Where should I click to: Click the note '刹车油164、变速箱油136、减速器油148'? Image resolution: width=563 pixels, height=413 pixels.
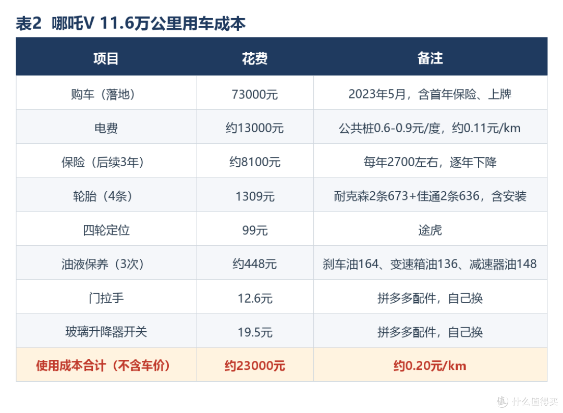coord(430,264)
